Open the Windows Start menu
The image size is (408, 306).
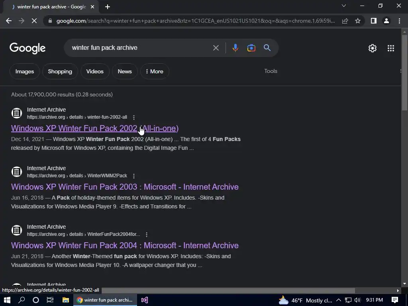[x=7, y=300]
